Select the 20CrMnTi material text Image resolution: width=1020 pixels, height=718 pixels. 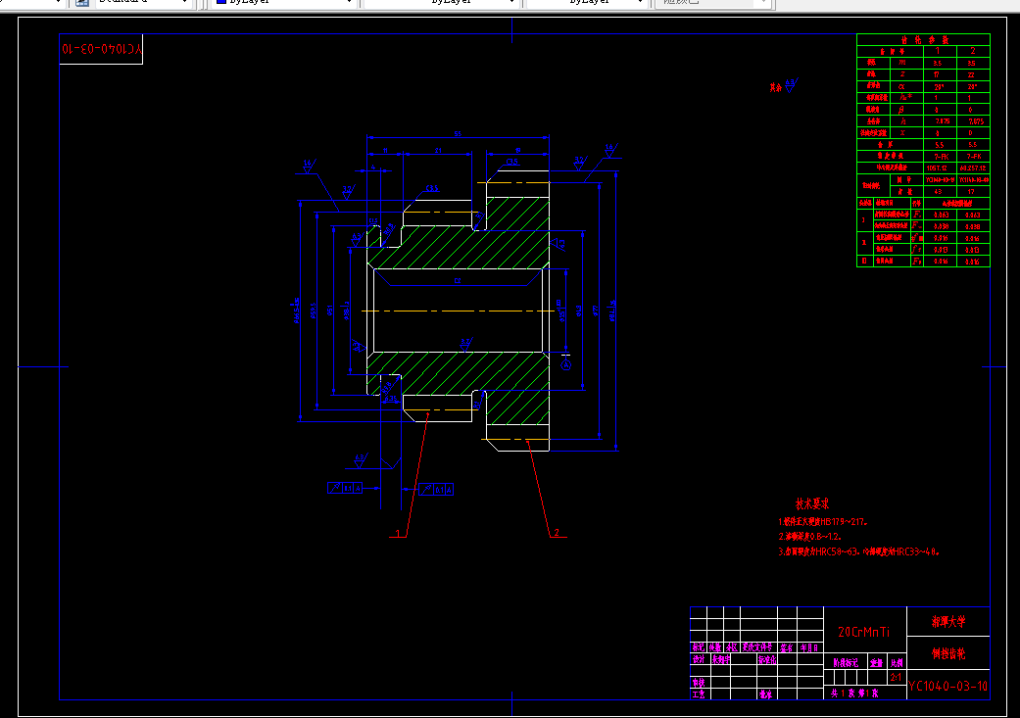pyautogui.click(x=864, y=632)
